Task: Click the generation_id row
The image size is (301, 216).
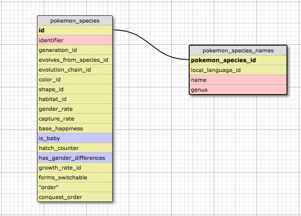Action: pyautogui.click(x=75, y=50)
